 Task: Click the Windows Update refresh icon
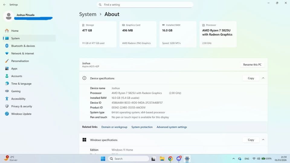click(x=7, y=114)
